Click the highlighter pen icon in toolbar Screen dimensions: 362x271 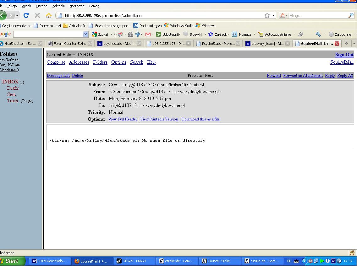(300, 34)
